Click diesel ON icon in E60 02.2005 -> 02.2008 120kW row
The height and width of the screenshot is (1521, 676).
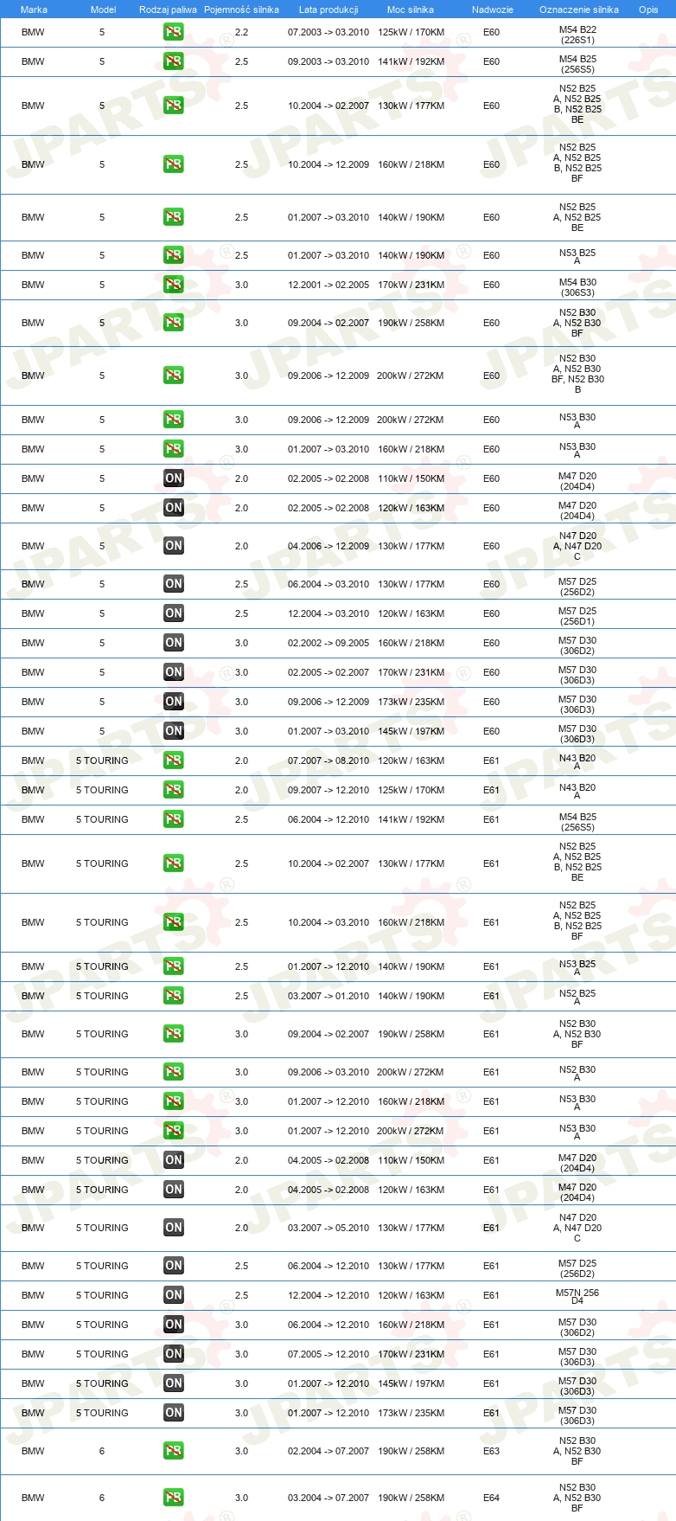pyautogui.click(x=174, y=508)
